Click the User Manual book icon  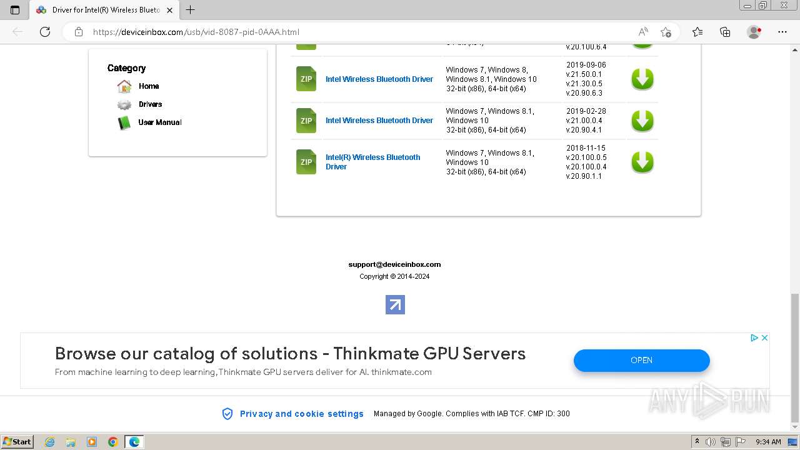tap(124, 122)
